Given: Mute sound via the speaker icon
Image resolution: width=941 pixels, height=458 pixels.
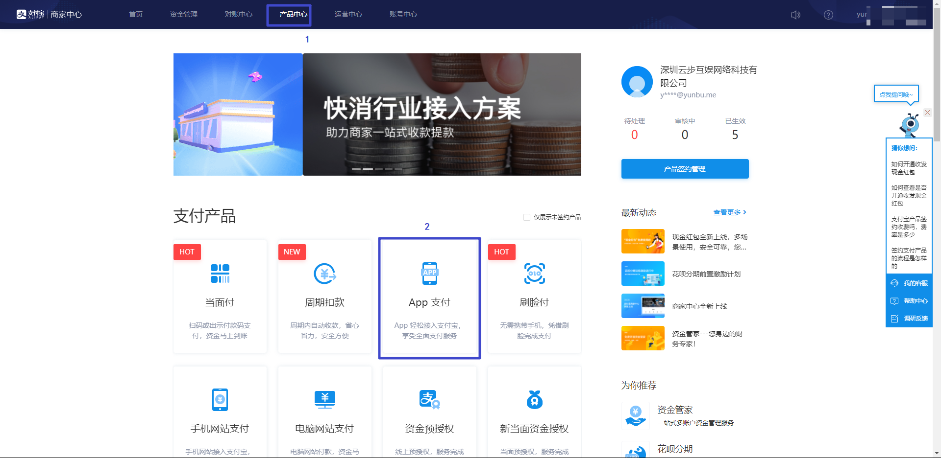Looking at the screenshot, I should pos(795,15).
